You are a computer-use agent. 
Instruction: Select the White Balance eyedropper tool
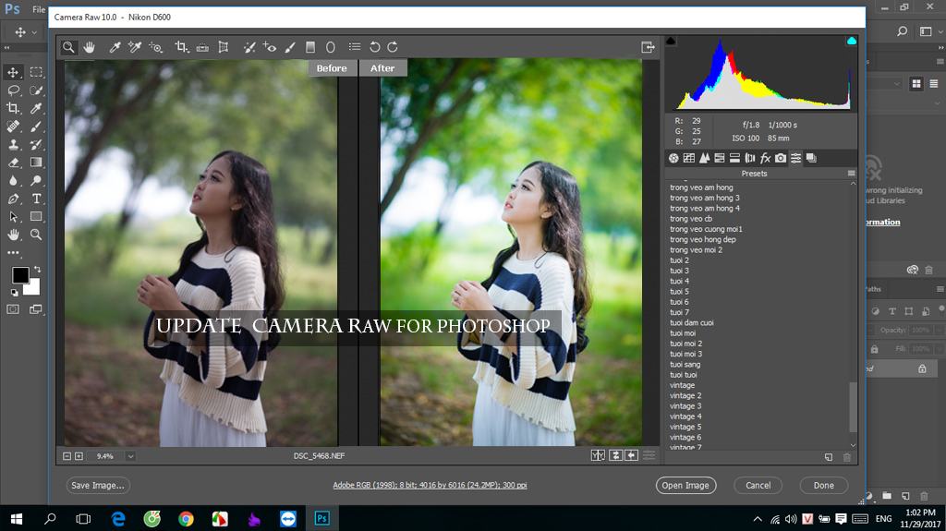115,47
